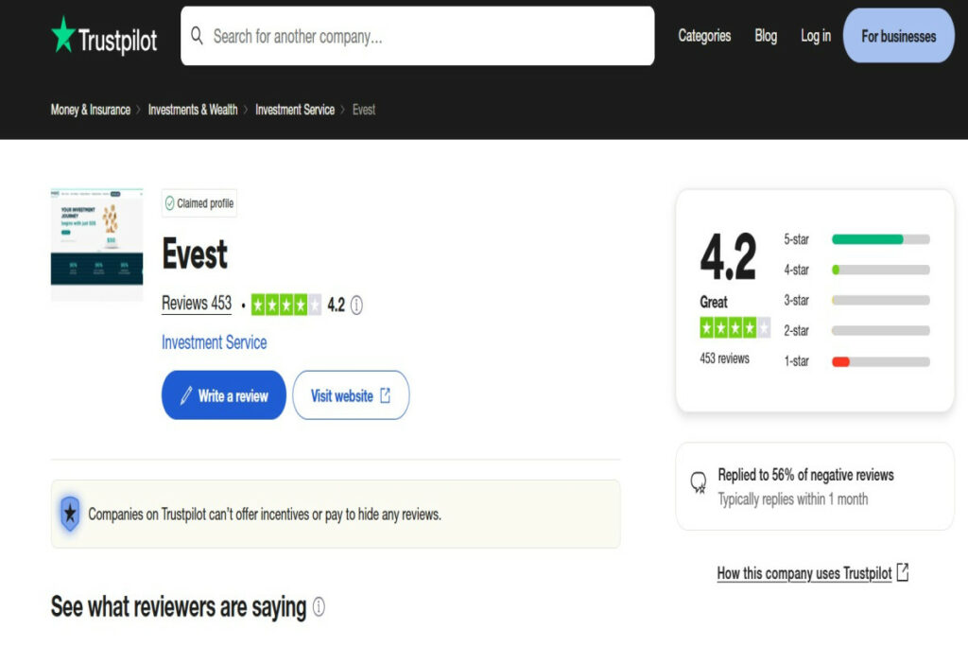Click the info icon beside 'See what reviewers are saying'
968x646 pixels.
click(x=319, y=607)
